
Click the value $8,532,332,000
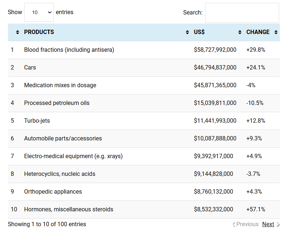pos(213,209)
